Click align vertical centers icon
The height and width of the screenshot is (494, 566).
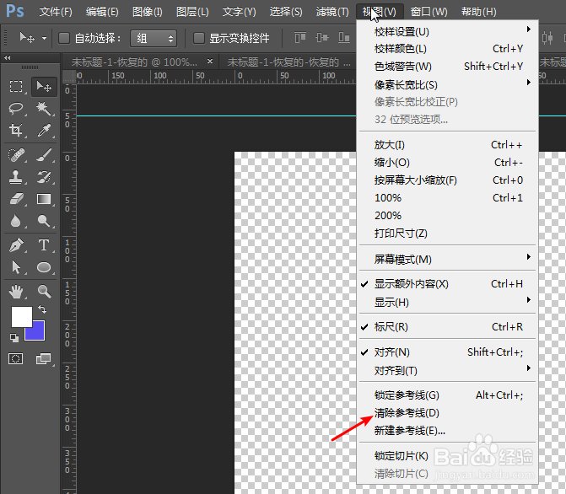click(x=322, y=38)
